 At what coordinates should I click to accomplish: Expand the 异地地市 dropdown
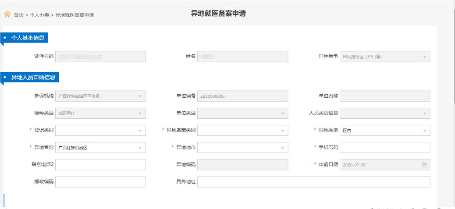(x=242, y=148)
